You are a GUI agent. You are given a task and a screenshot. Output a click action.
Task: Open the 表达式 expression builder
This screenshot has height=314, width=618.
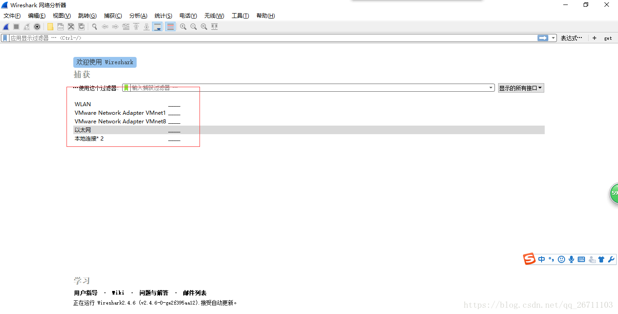pyautogui.click(x=571, y=38)
